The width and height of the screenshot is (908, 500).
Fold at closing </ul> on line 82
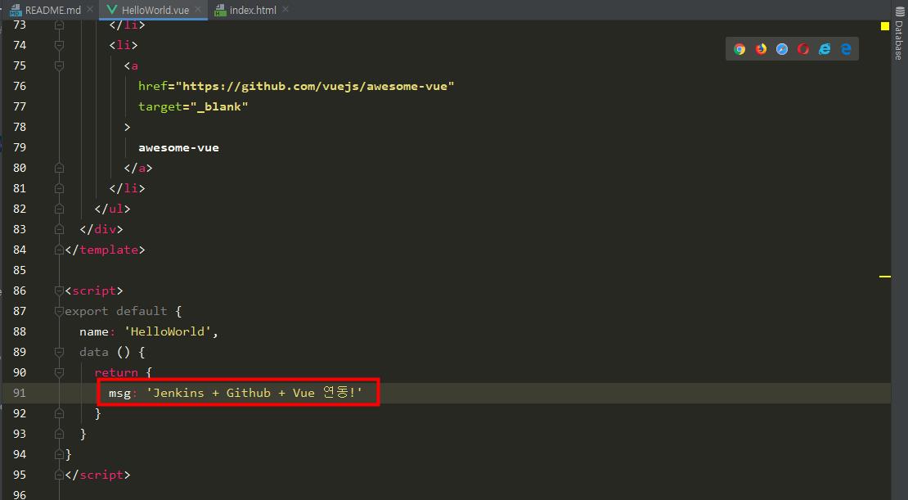59,209
